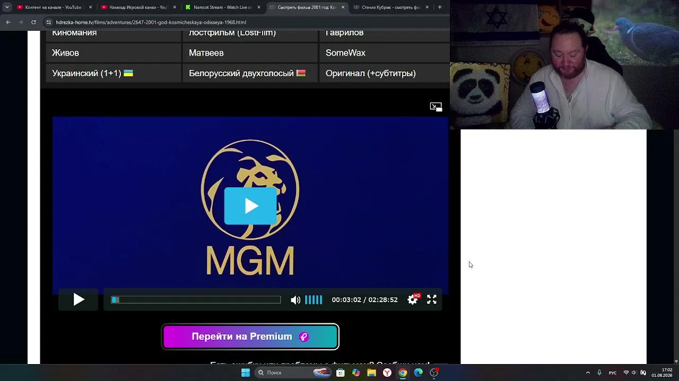Close the Стэнли Кубрик tab

tap(427, 7)
